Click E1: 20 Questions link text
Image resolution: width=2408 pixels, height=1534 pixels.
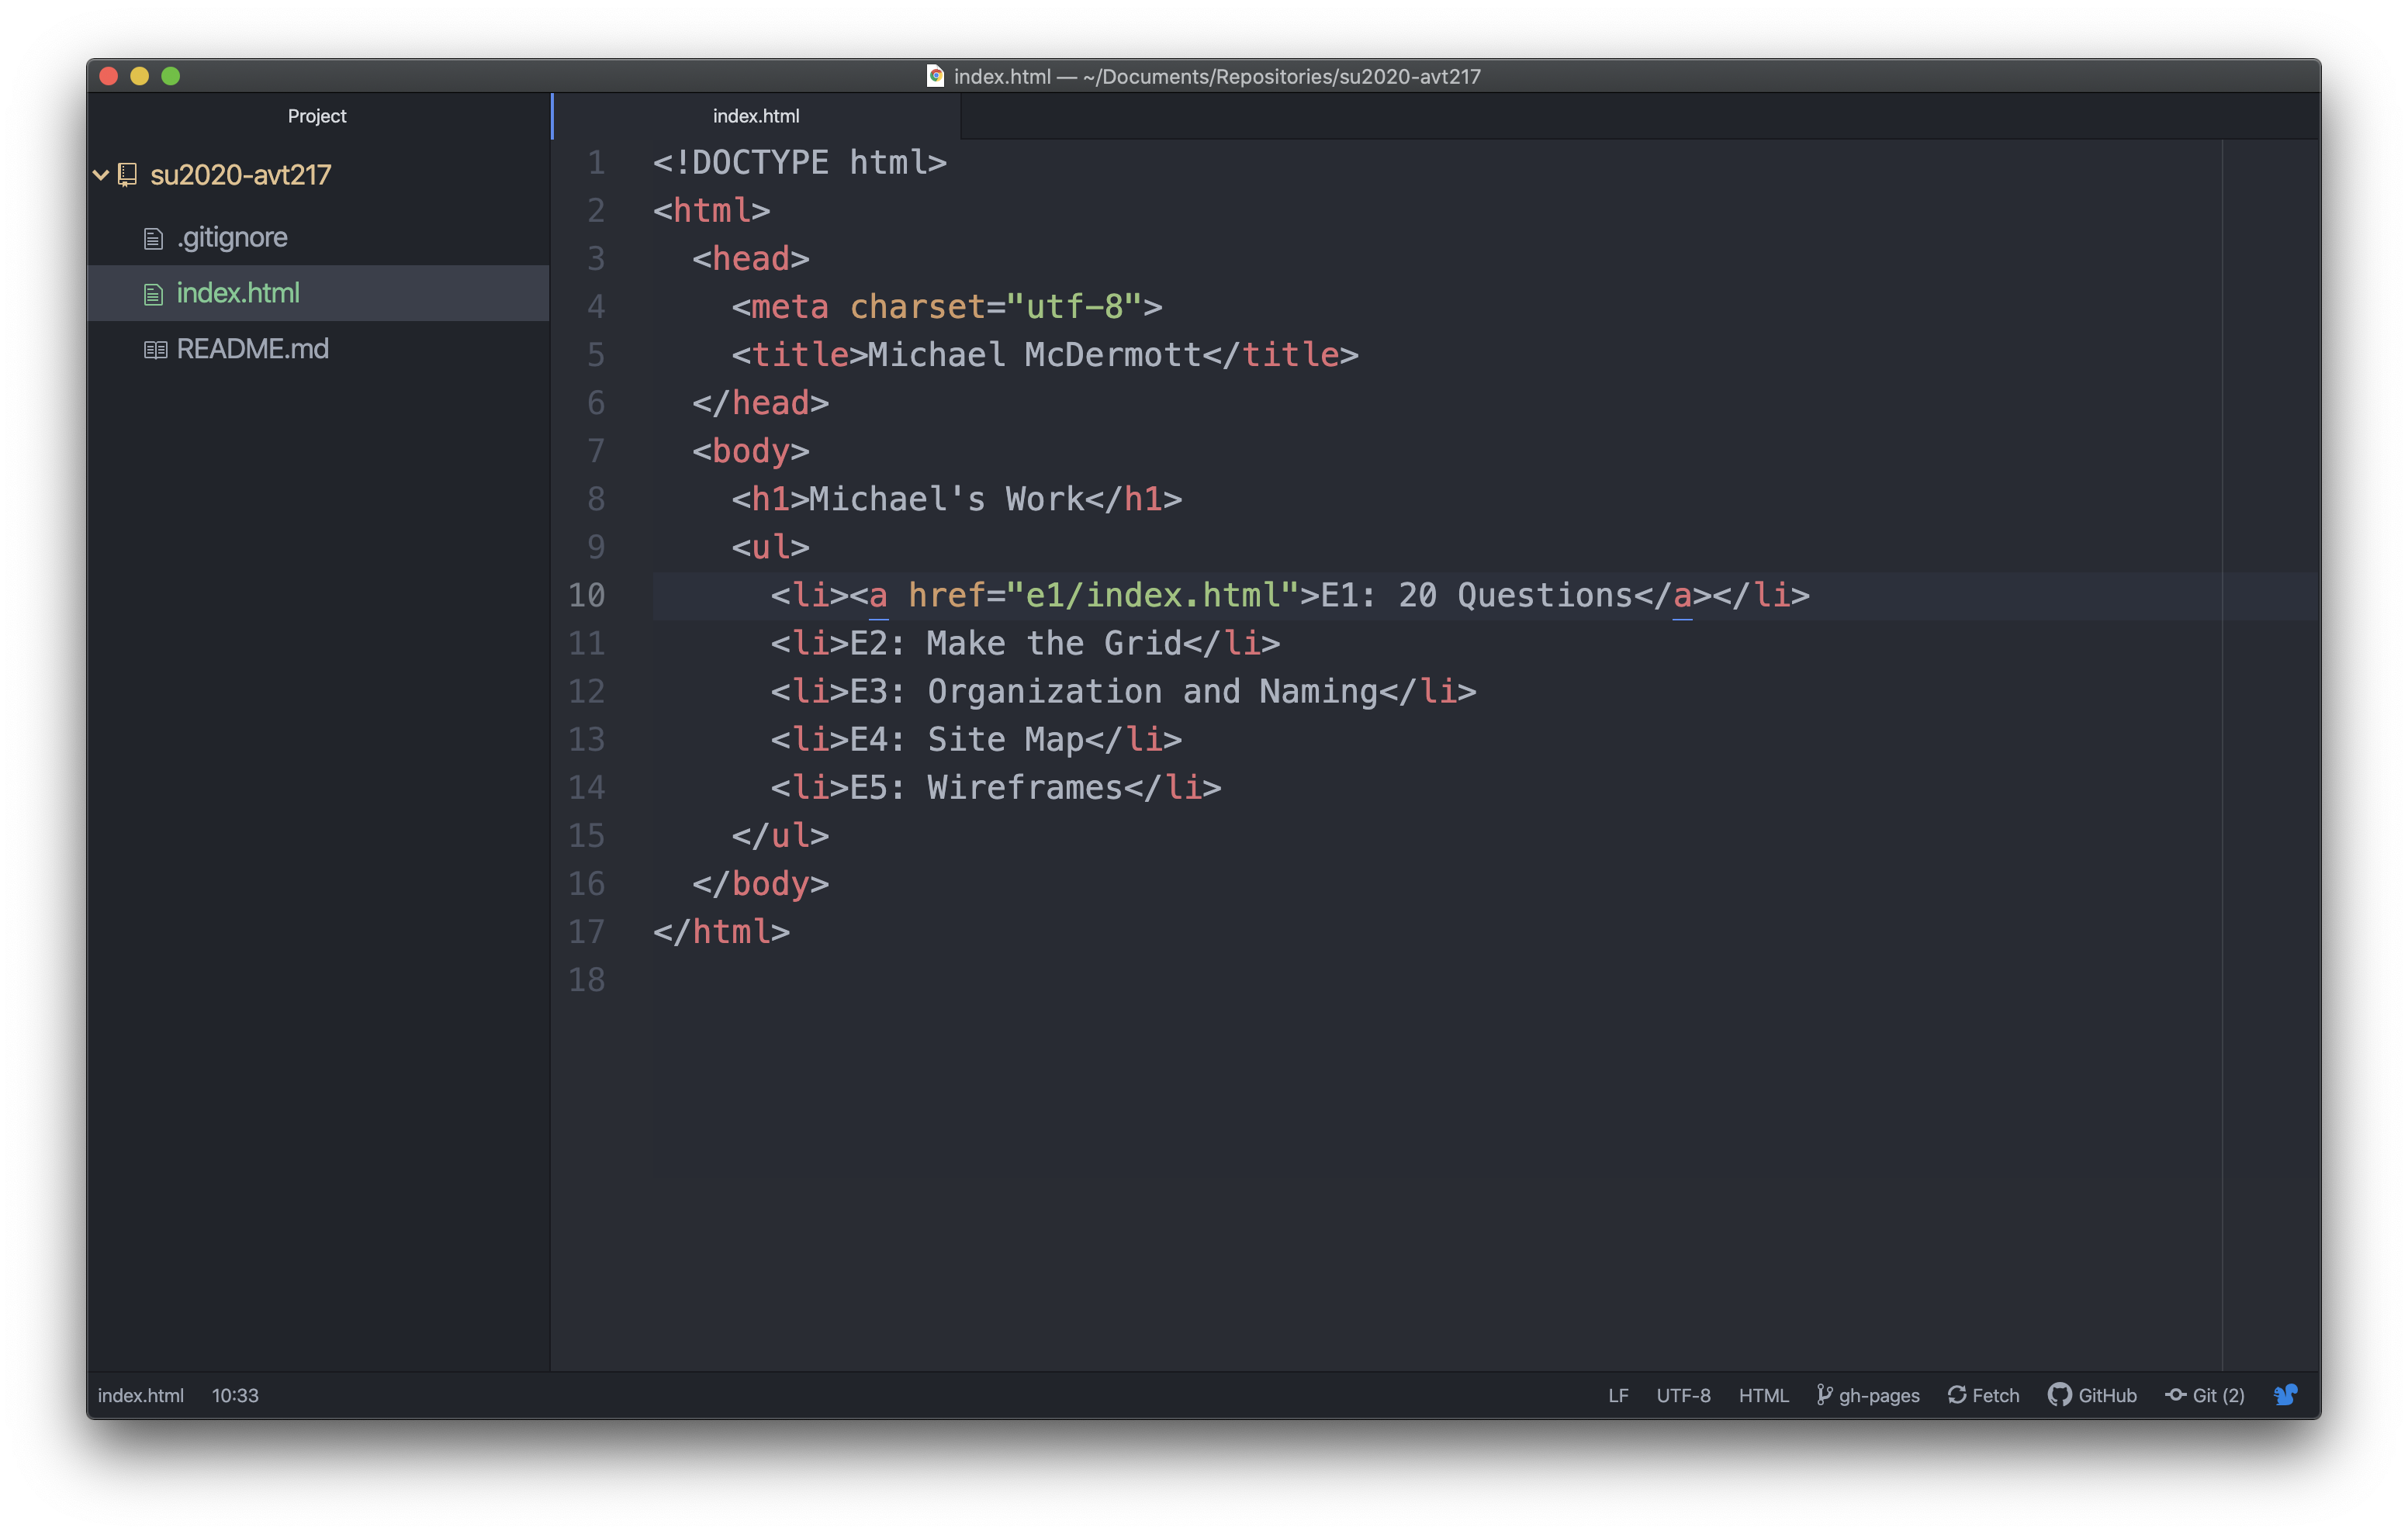[x=1476, y=595]
